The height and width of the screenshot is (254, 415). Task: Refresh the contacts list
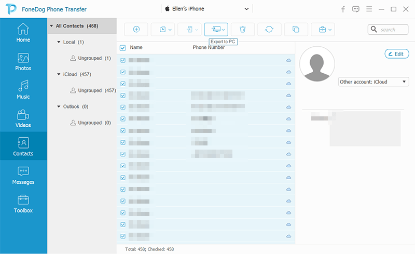pos(269,30)
